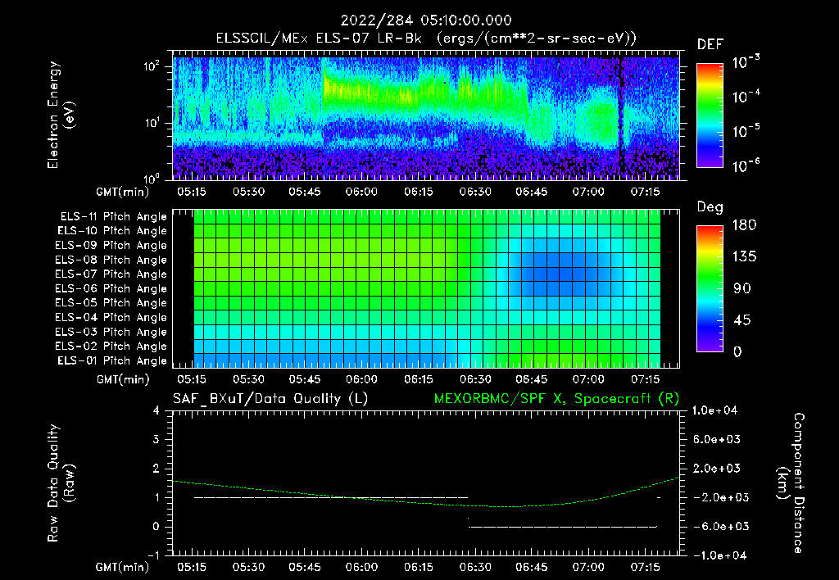Image resolution: width=839 pixels, height=580 pixels.
Task: Click the white data quality line at level 0
Action: tap(563, 527)
